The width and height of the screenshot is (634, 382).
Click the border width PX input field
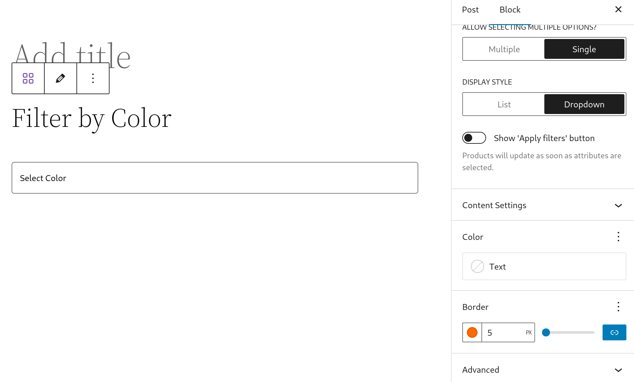click(x=506, y=332)
